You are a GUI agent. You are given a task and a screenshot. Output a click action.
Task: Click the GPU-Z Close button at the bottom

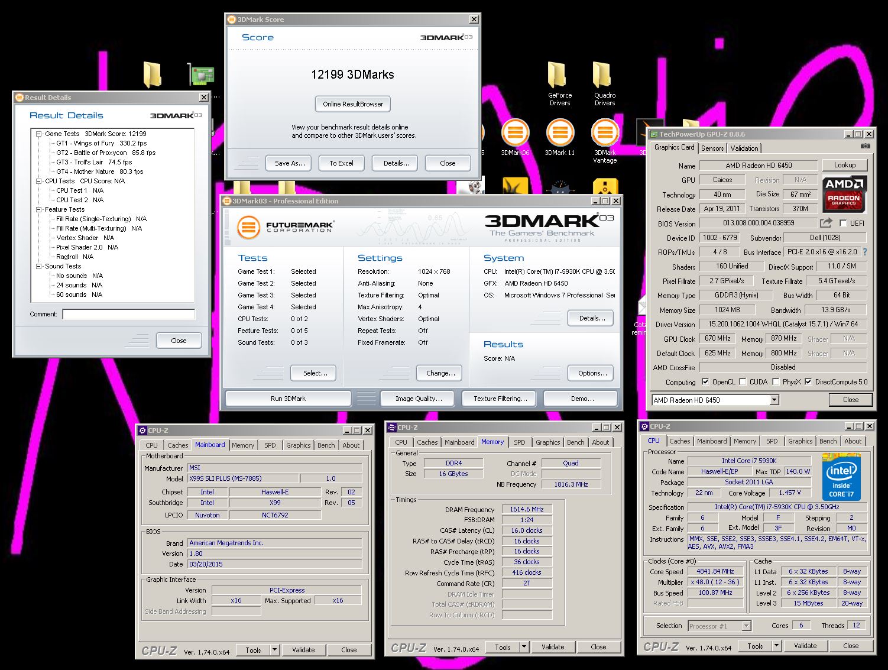(x=850, y=400)
